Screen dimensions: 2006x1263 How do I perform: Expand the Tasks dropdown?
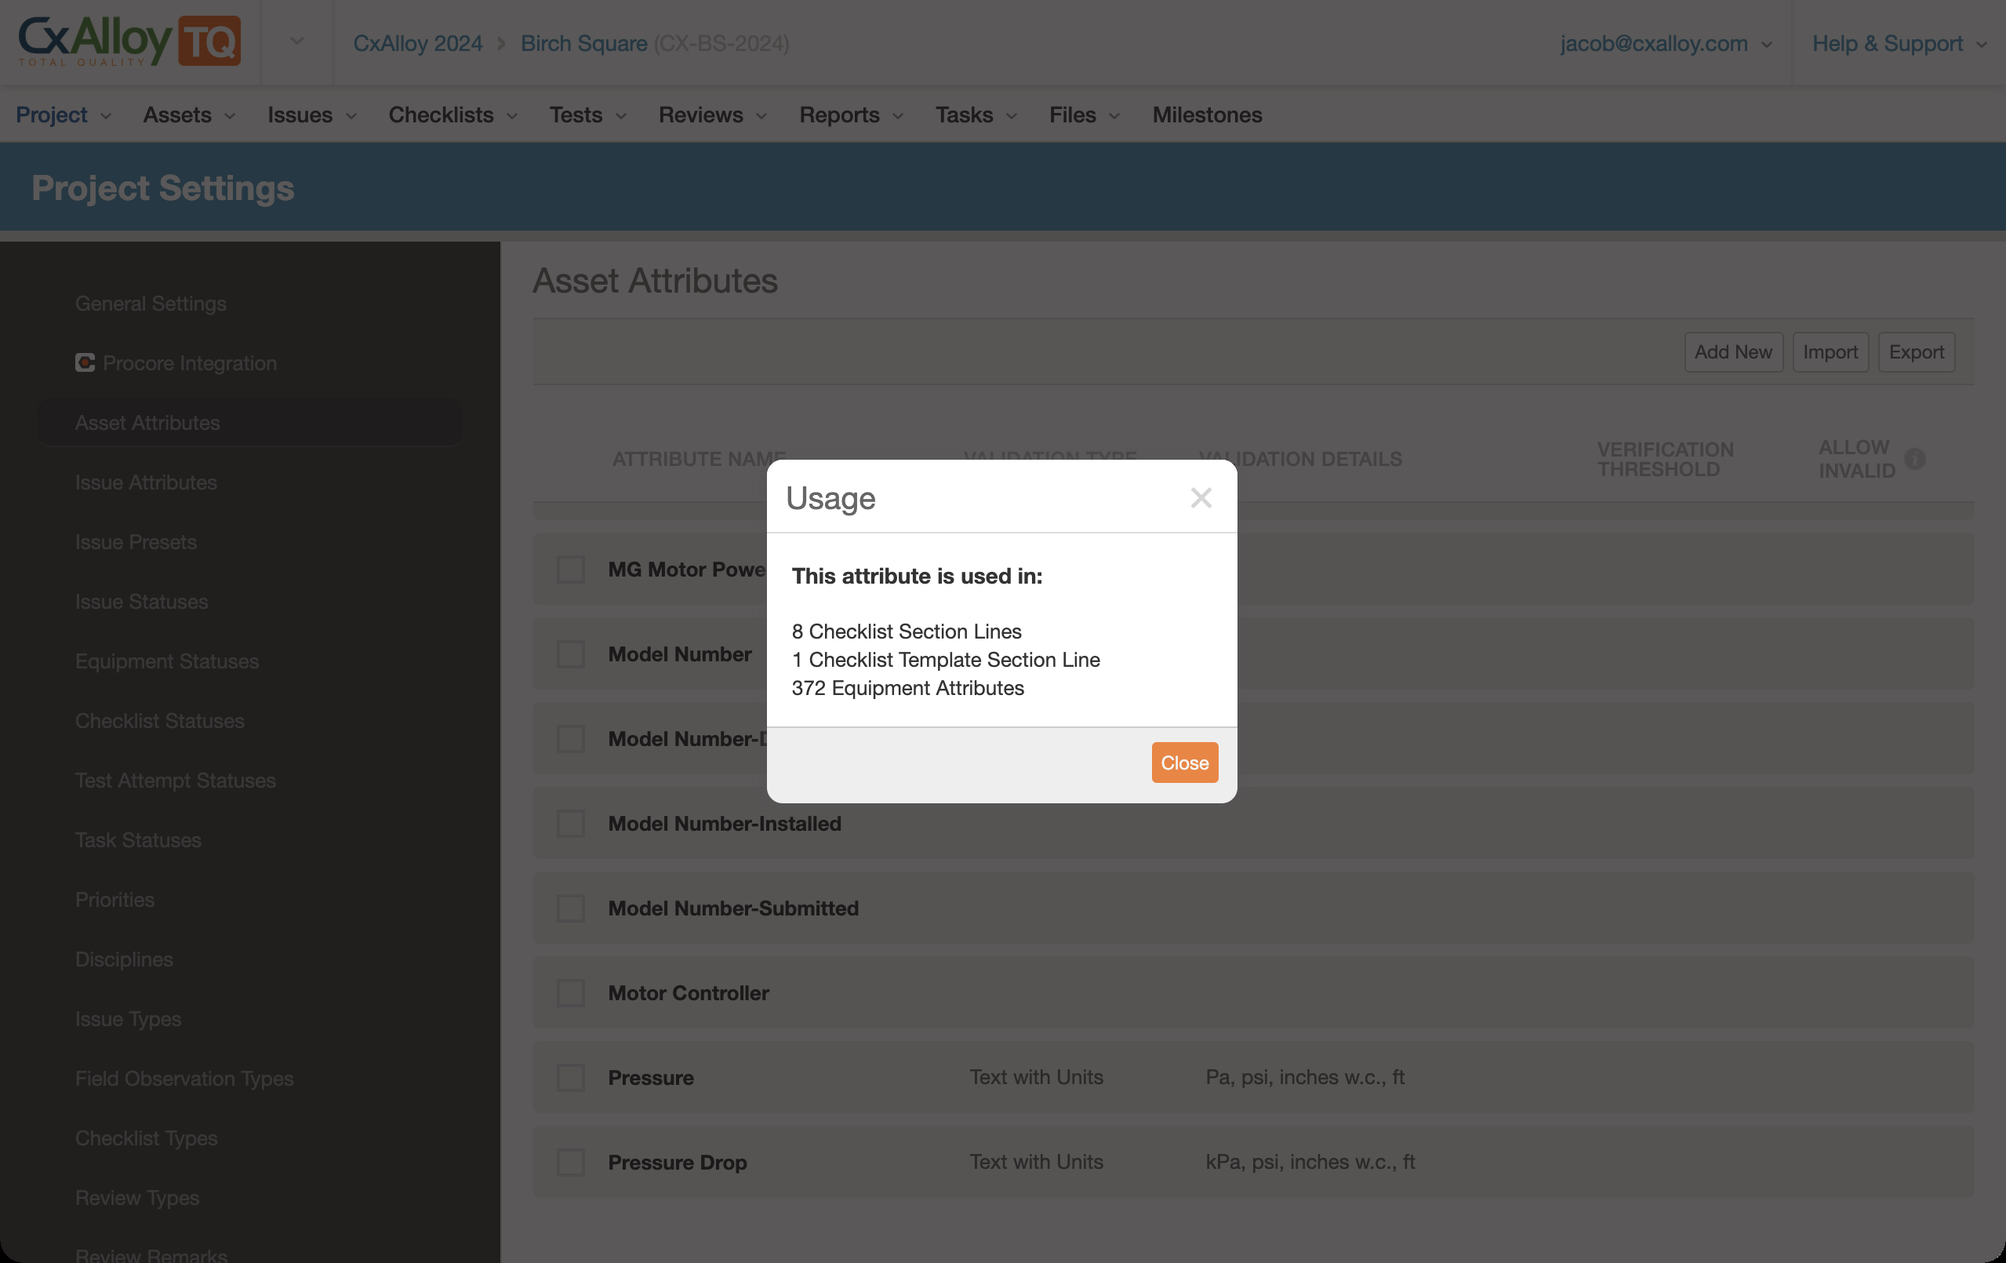pyautogui.click(x=976, y=114)
